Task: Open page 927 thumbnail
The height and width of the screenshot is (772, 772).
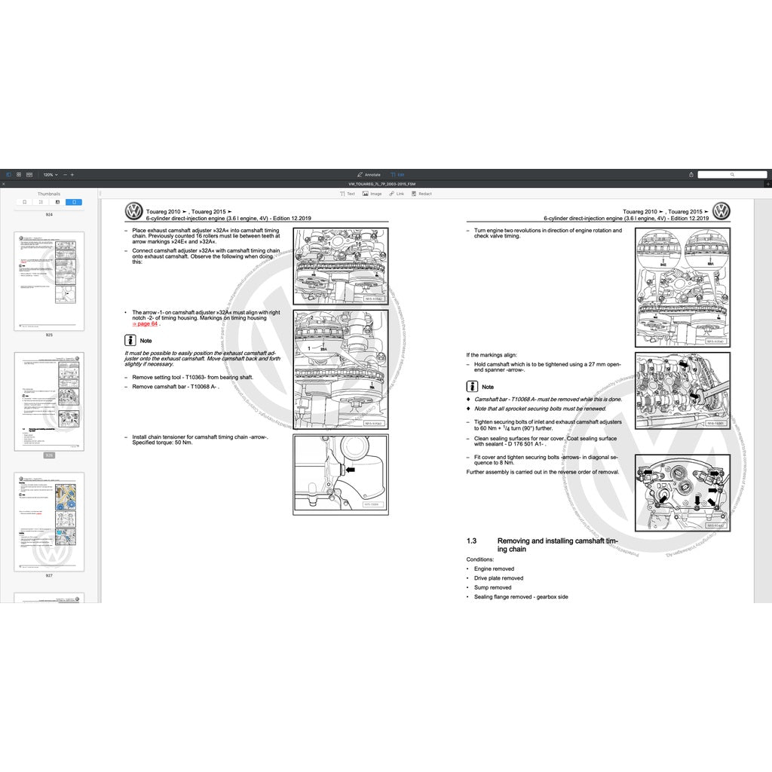Action: click(49, 520)
